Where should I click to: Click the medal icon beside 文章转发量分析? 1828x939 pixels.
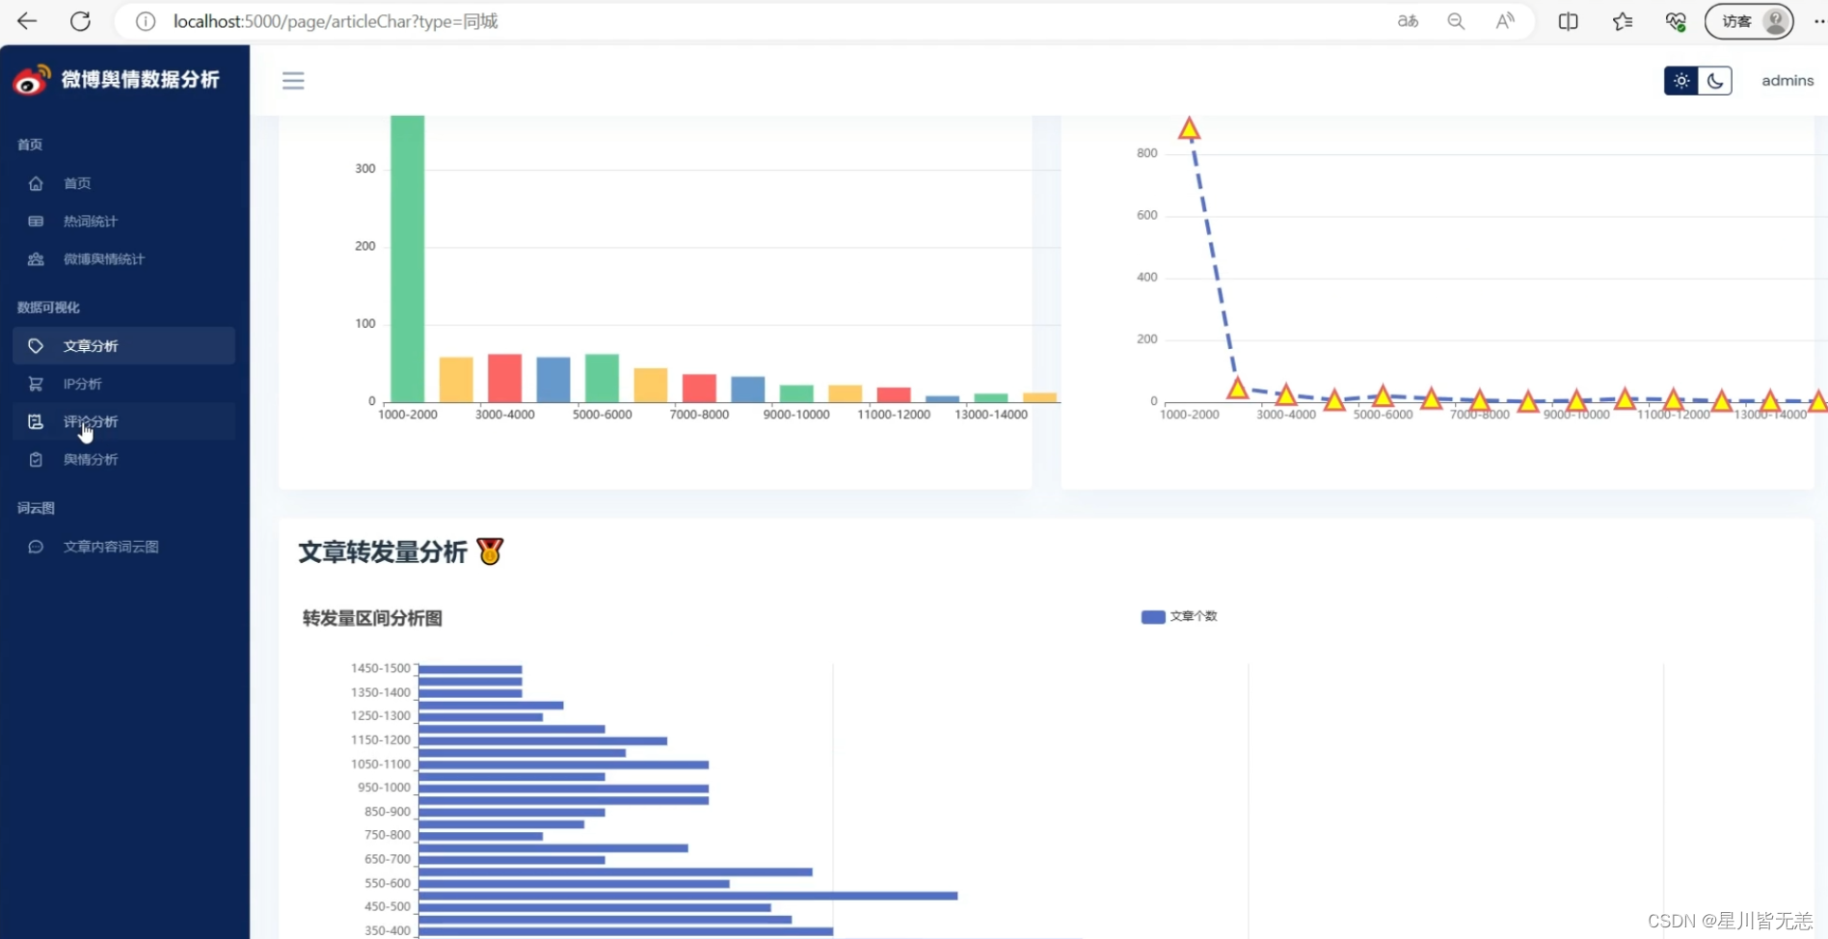[490, 551]
